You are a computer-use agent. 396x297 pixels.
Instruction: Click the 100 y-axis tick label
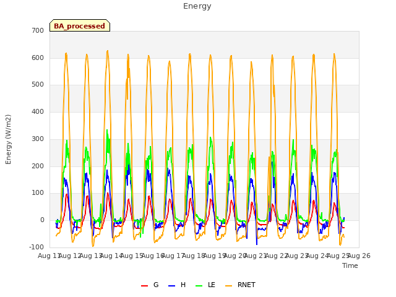38,193
